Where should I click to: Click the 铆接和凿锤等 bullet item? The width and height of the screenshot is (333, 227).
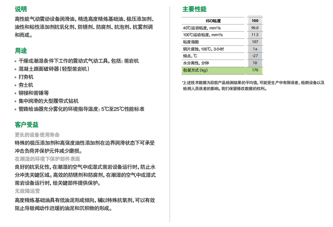click(x=34, y=93)
